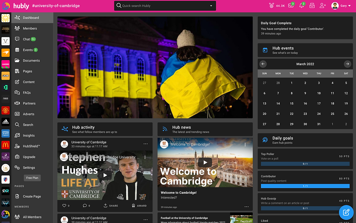Open options for Welcome to Cambridge news
Viewport: 356px width, 223px height.
click(x=246, y=207)
